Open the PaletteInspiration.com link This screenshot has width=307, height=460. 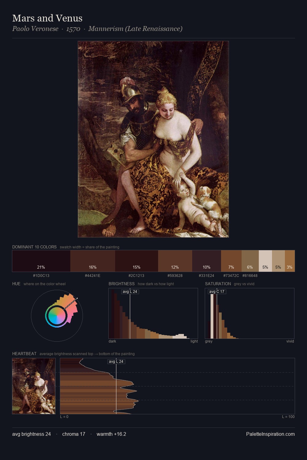[x=270, y=434]
